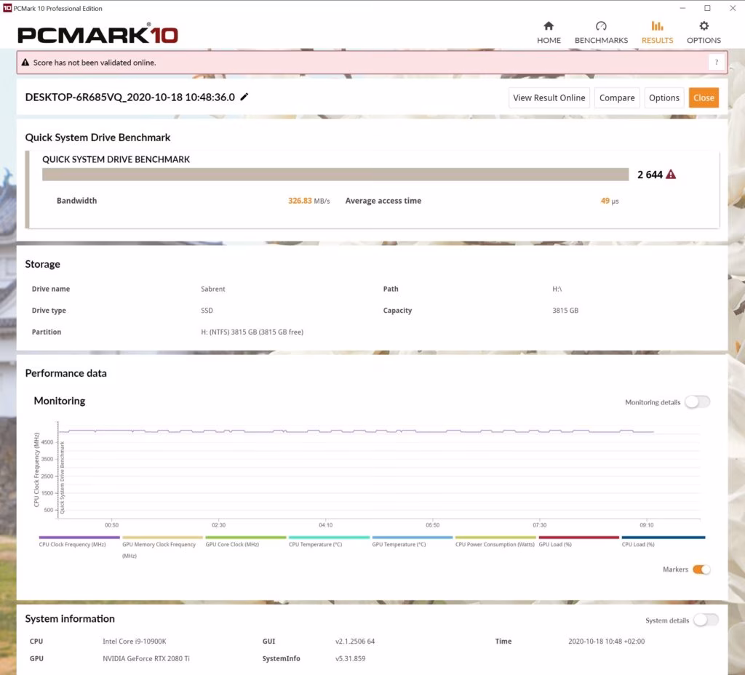The image size is (745, 675).
Task: Click the Quick System Drive Benchmark chart marker
Action: point(62,477)
